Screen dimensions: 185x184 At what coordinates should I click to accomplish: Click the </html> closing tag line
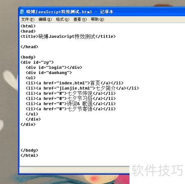(x=29, y=155)
